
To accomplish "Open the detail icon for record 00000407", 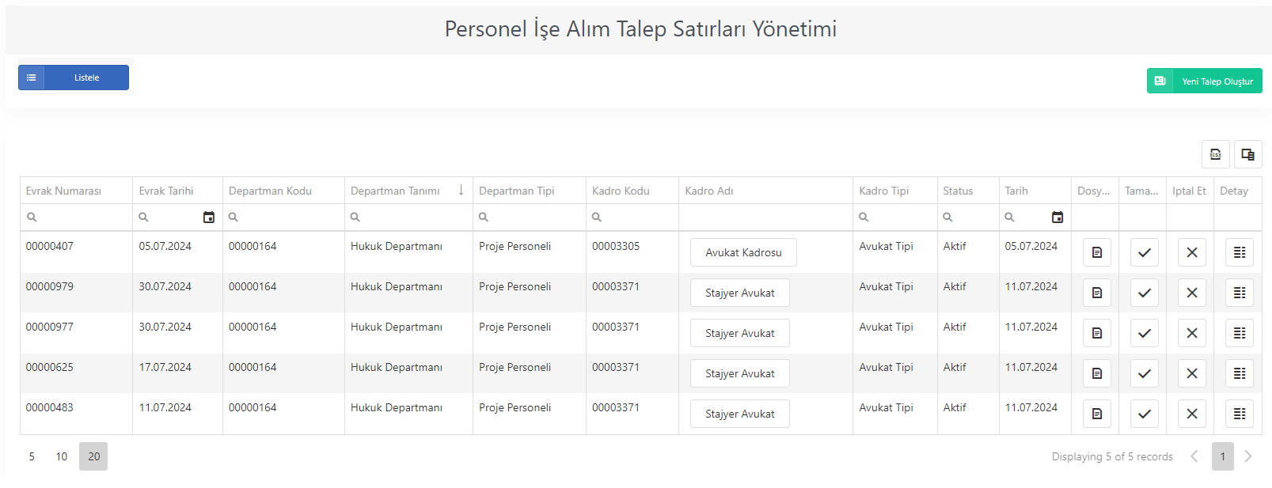I will 1239,252.
